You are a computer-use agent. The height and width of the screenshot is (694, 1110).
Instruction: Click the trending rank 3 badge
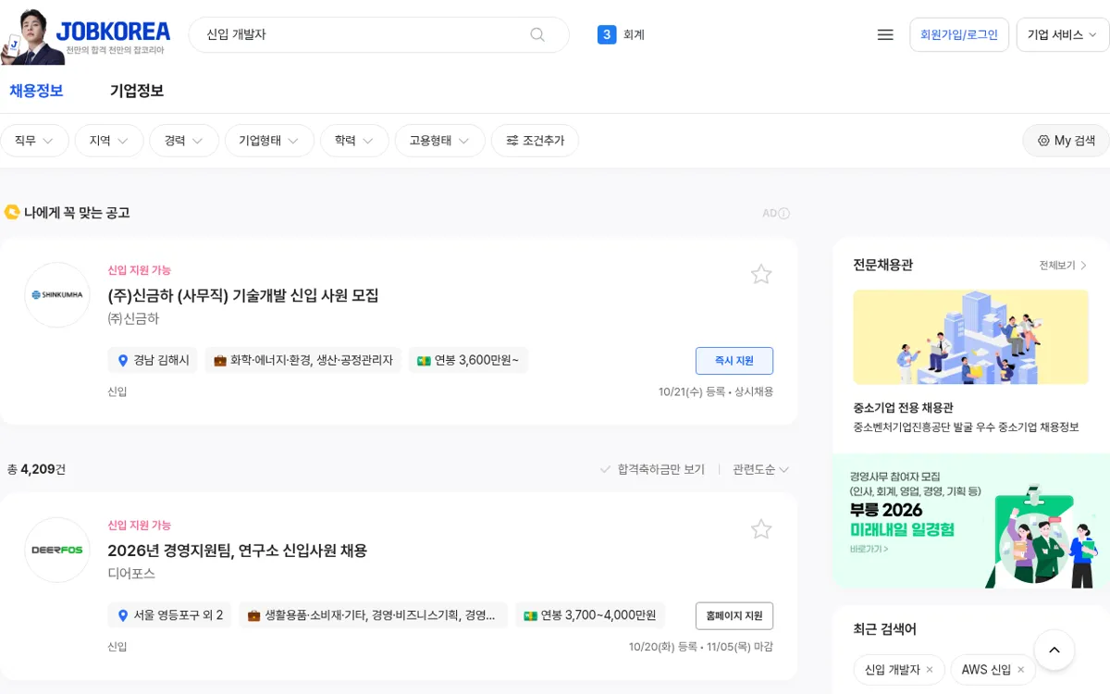[x=607, y=35]
